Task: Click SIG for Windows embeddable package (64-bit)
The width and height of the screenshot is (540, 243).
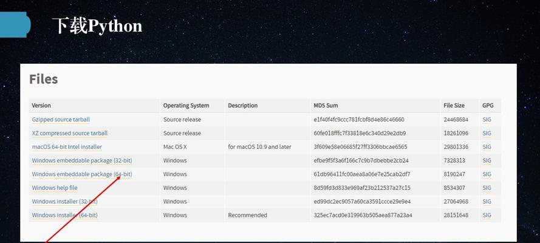Action: click(x=487, y=174)
